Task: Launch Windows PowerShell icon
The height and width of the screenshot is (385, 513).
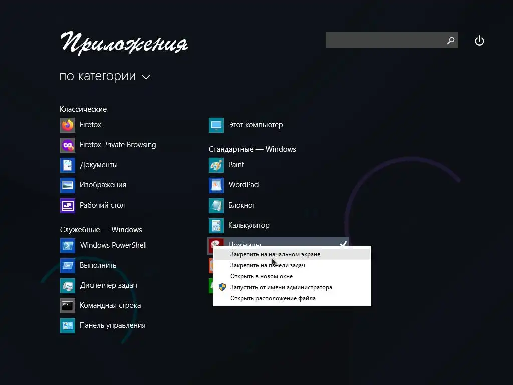Action: click(68, 246)
